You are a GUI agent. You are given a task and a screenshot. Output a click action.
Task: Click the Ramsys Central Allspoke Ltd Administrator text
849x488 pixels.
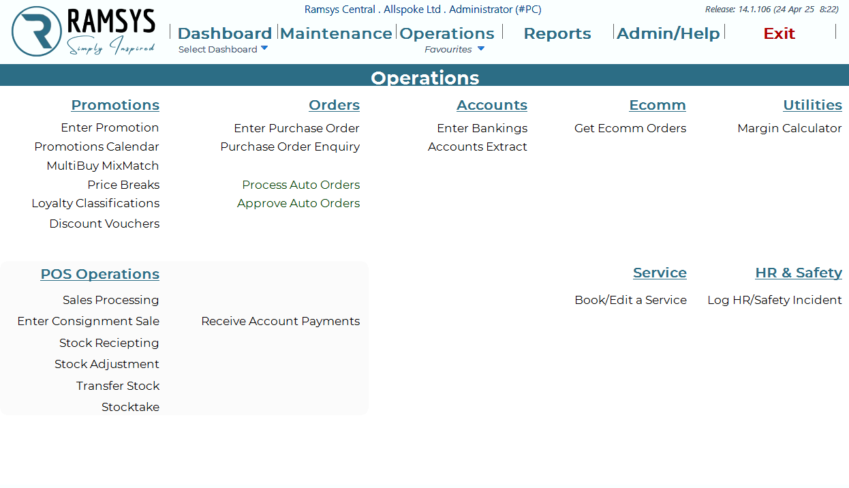(x=423, y=10)
